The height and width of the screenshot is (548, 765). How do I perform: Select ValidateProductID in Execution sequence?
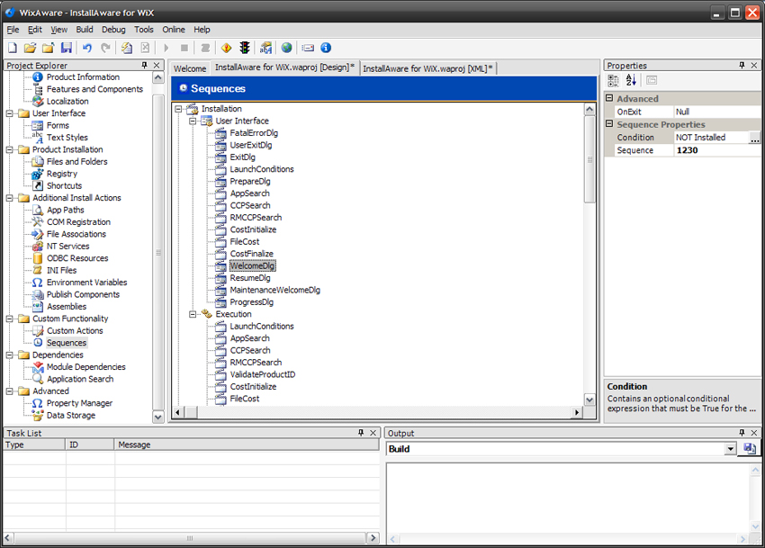pyautogui.click(x=263, y=374)
